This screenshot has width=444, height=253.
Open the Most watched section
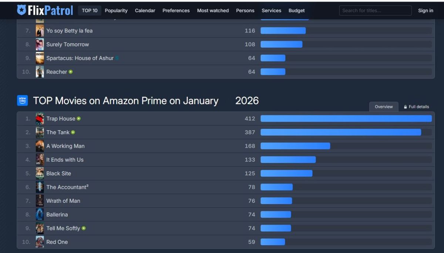pyautogui.click(x=213, y=10)
